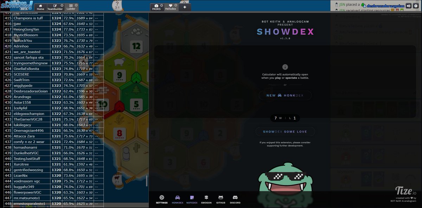
Task: Close the Teambuilder tab
Action: [62, 5]
